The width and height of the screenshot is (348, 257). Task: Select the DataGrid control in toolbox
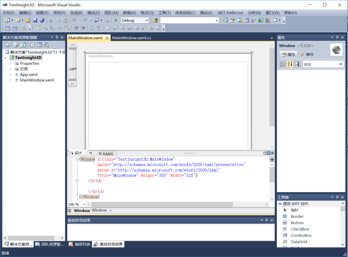coord(299,242)
